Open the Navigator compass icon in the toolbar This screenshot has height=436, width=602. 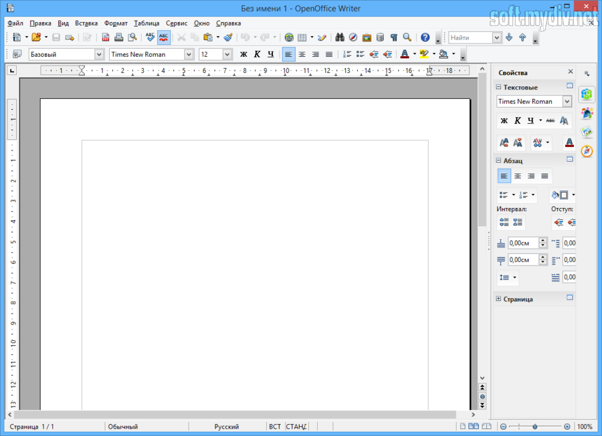[353, 37]
